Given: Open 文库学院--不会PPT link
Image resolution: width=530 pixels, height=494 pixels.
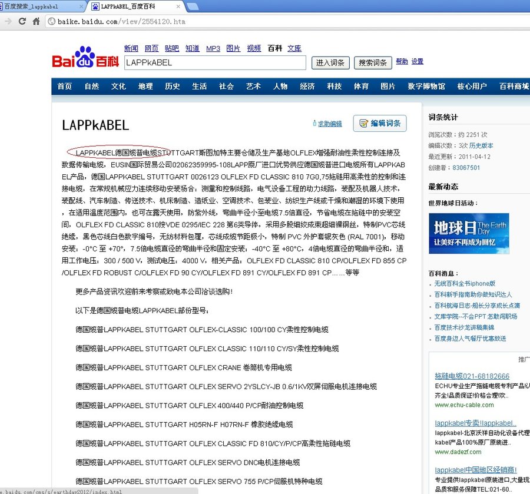Looking at the screenshot, I should tap(476, 317).
